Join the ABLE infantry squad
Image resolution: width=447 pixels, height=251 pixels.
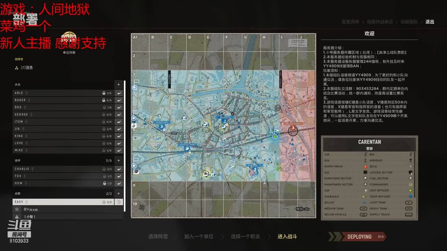coord(119,93)
